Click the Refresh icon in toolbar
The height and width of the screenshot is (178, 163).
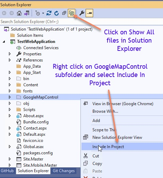[x=57, y=13]
